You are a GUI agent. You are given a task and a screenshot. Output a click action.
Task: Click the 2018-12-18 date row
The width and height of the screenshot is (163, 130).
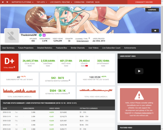coord(58,112)
